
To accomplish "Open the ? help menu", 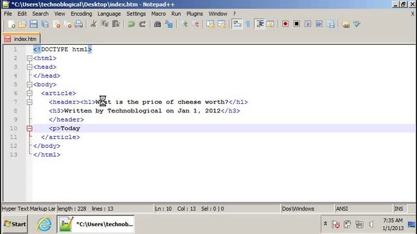I will [x=235, y=14].
